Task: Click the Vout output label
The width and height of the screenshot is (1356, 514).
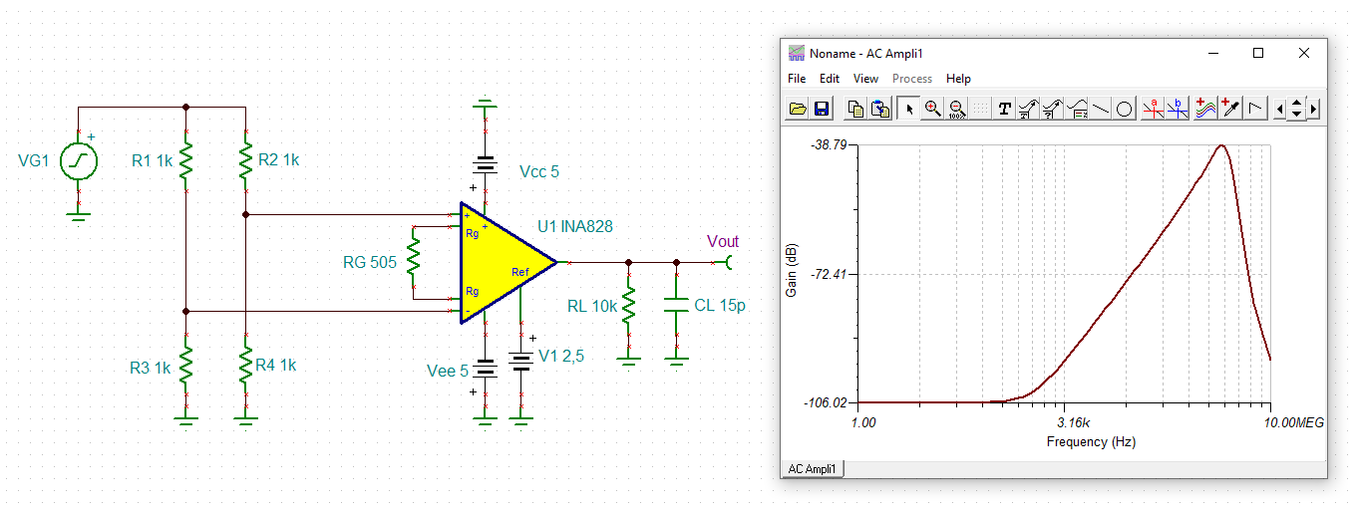Action: pyautogui.click(x=723, y=241)
